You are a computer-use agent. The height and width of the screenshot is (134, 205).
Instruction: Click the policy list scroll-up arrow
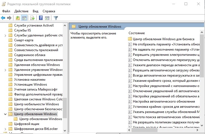[202, 32]
